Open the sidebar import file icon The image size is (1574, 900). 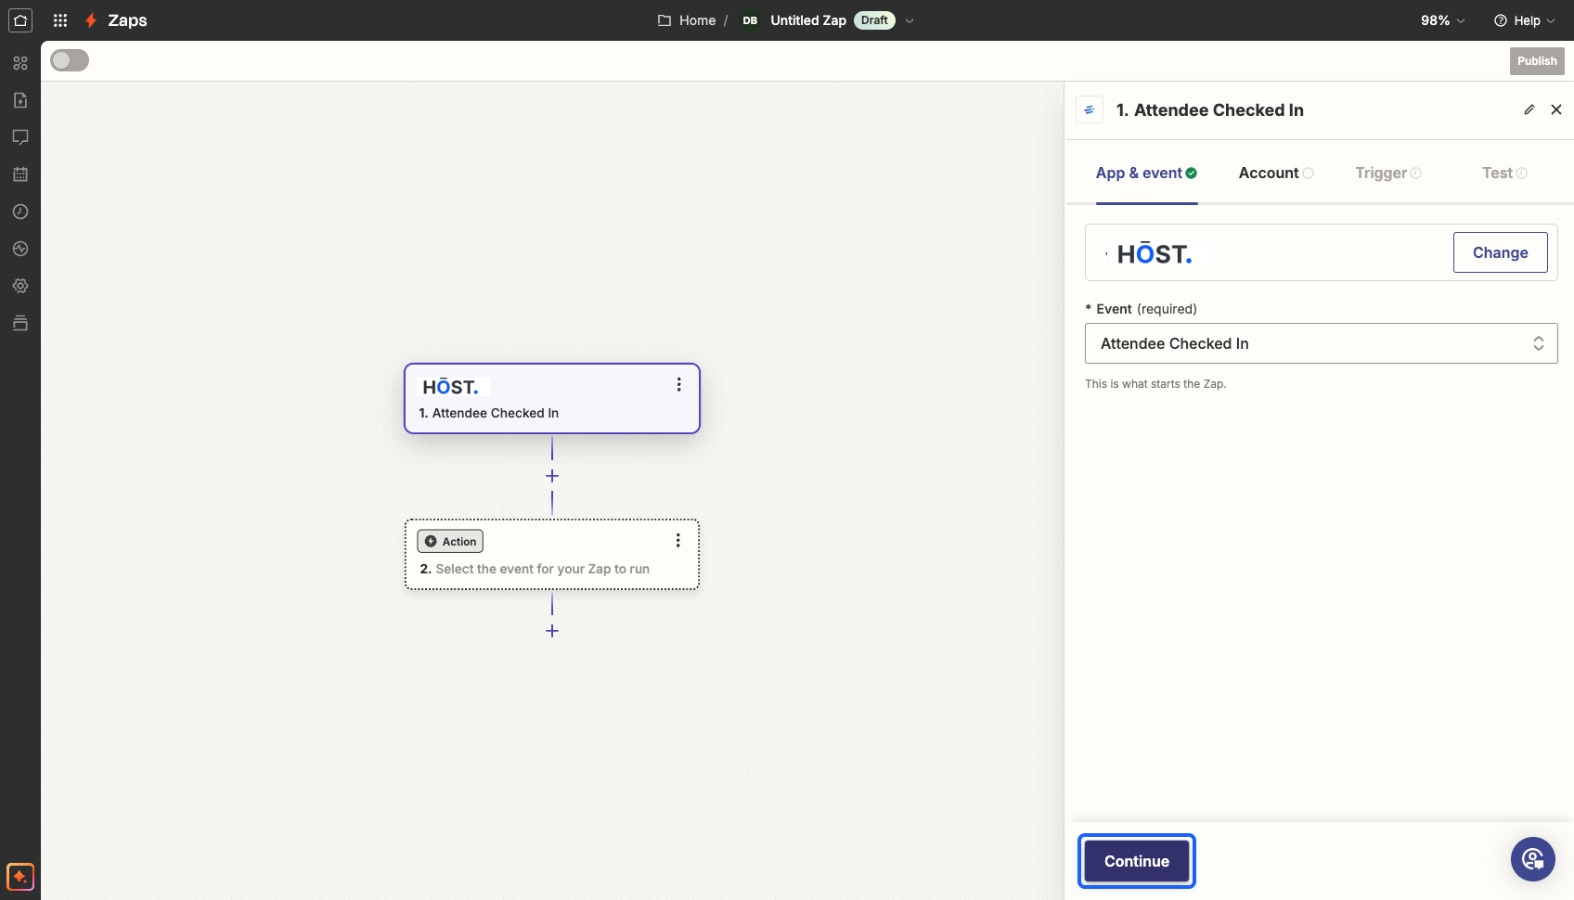pos(20,100)
